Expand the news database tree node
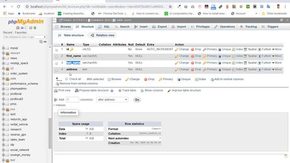Viewport: 290px width, 163px height. pyautogui.click(x=3, y=58)
